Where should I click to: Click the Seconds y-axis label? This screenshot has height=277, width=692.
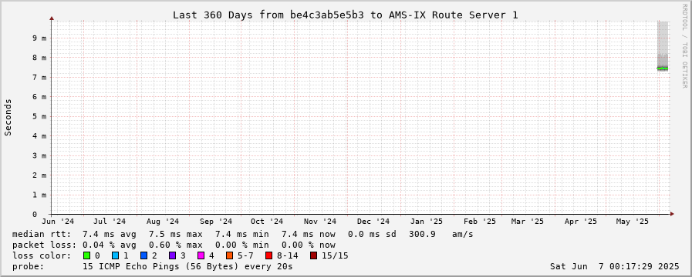point(8,117)
